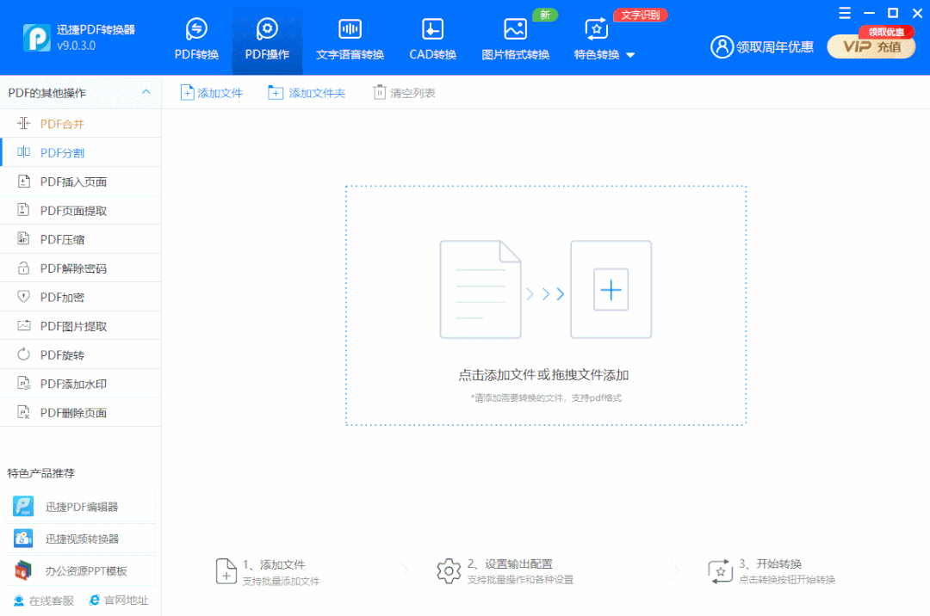Click the PDF页面提取 extract icon
This screenshot has height=616, width=930.
coord(24,210)
